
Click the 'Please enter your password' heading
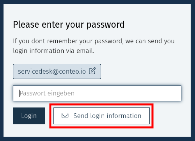point(69,25)
